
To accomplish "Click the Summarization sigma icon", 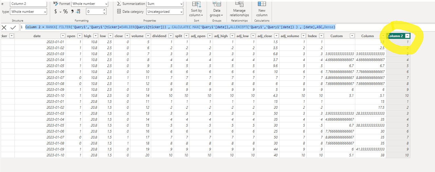I will 119,4.
